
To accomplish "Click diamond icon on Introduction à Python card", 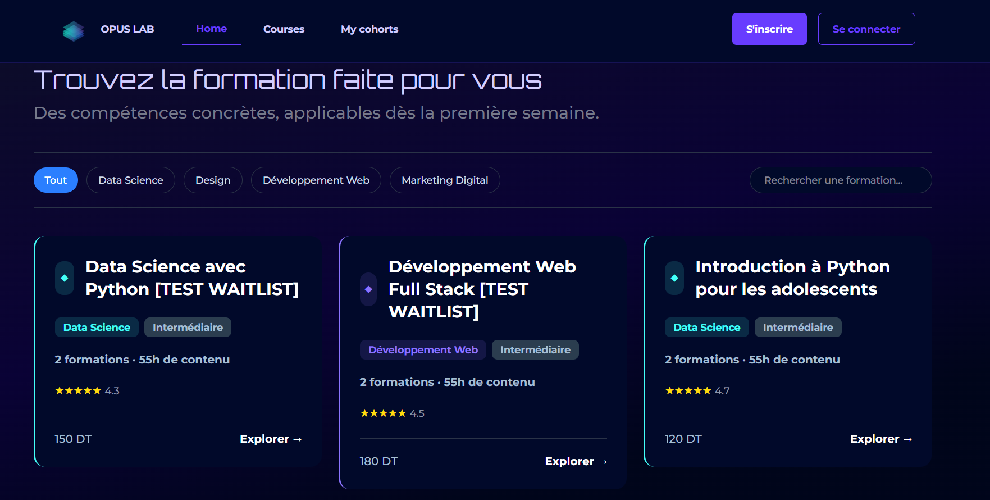I will coord(674,278).
